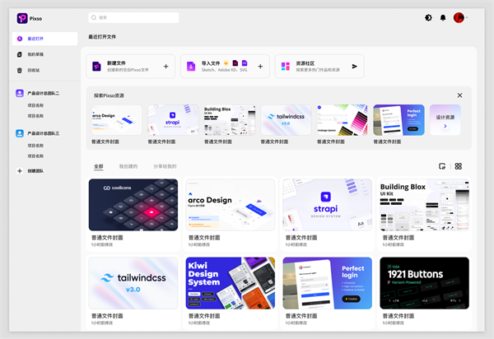Click the purple import file icon
The width and height of the screenshot is (494, 339).
point(191,67)
